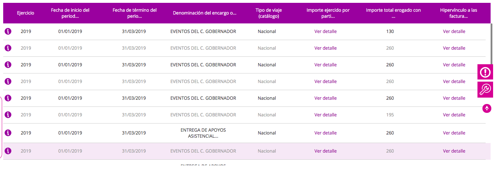497x170 pixels.
Task: Click the info icon in the highlighted last row
Action: tap(8, 151)
